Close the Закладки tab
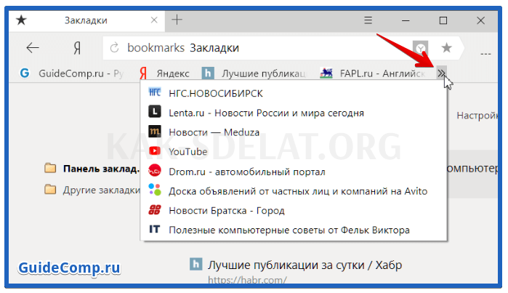Viewport: 508px width, 293px height. (154, 20)
